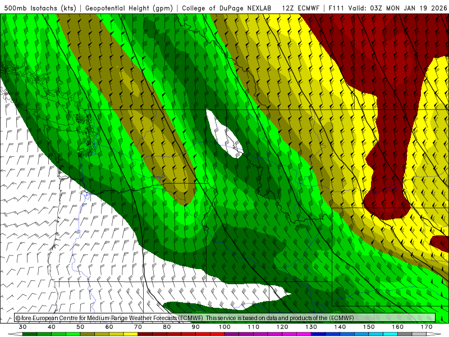Screen dimensions: 449x337
Task: Click the 120 label on the color scale
Action: coord(282,327)
